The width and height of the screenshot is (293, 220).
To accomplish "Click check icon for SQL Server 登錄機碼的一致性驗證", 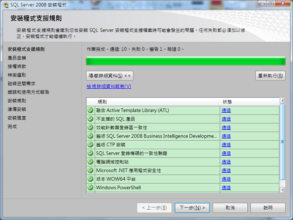I will click(90, 153).
